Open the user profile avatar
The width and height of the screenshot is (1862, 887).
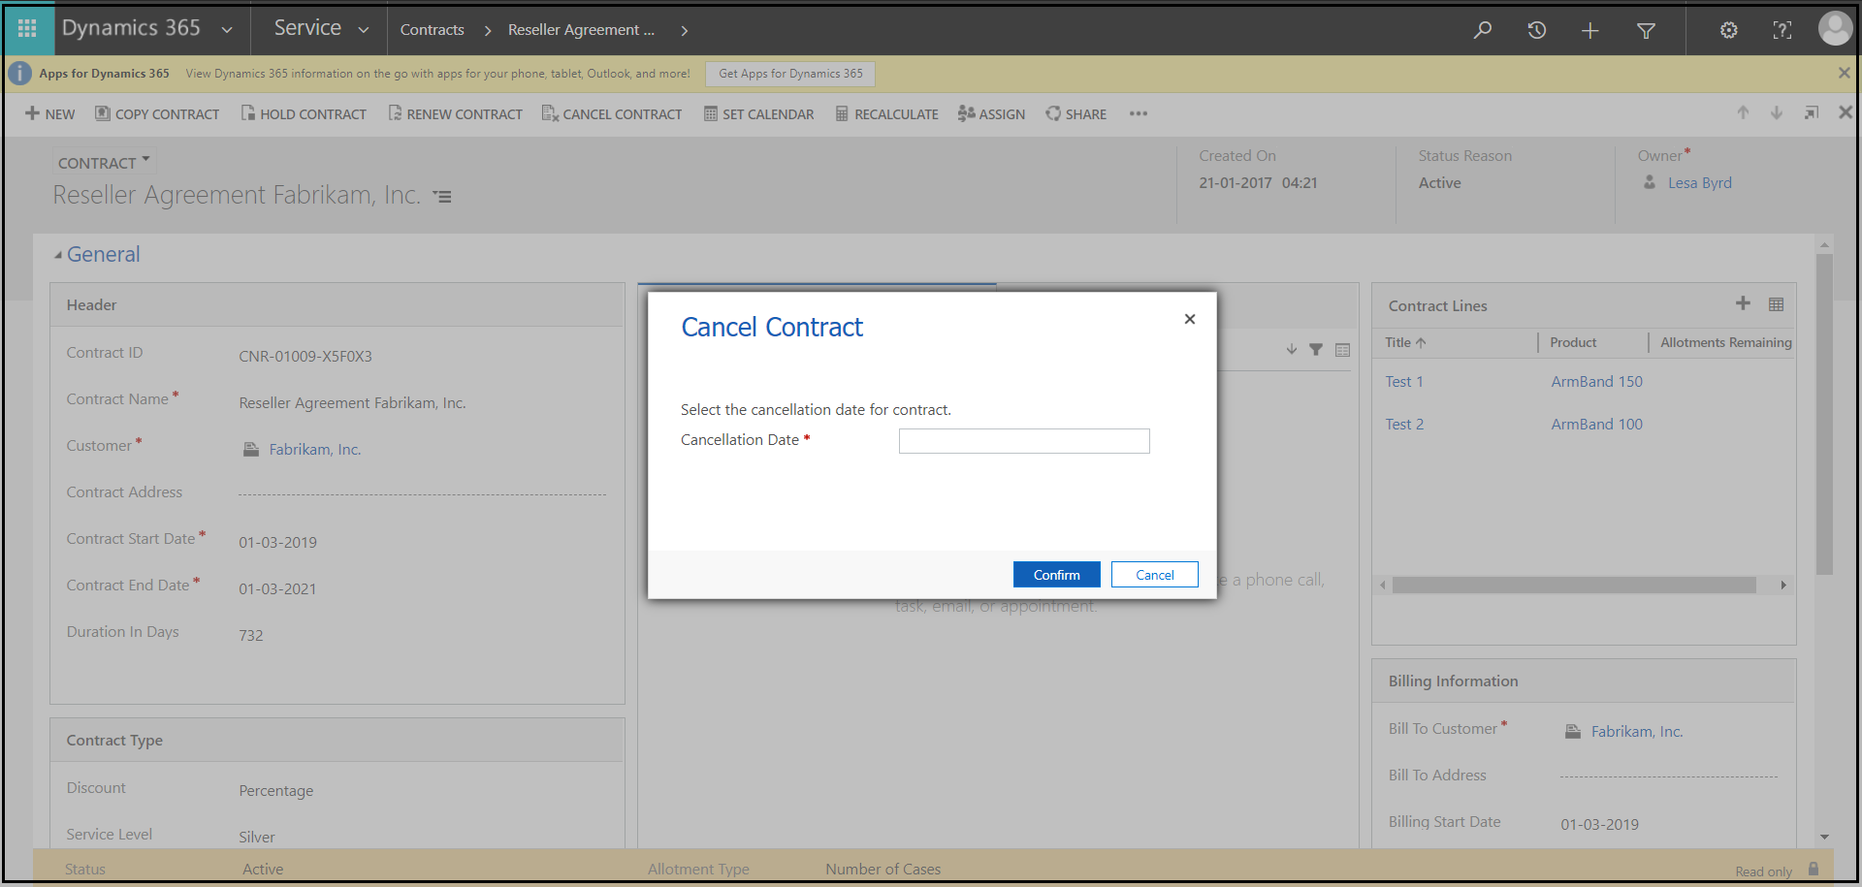coord(1835,28)
